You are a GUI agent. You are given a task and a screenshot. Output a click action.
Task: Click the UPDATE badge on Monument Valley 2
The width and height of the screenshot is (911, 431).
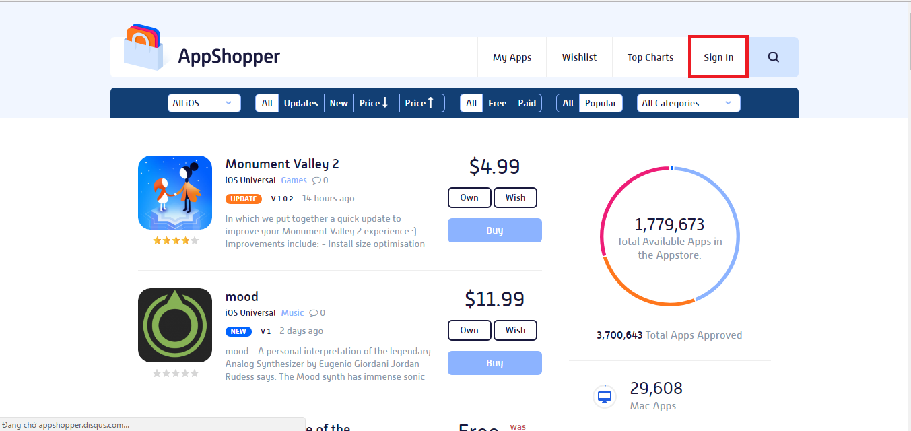[243, 198]
